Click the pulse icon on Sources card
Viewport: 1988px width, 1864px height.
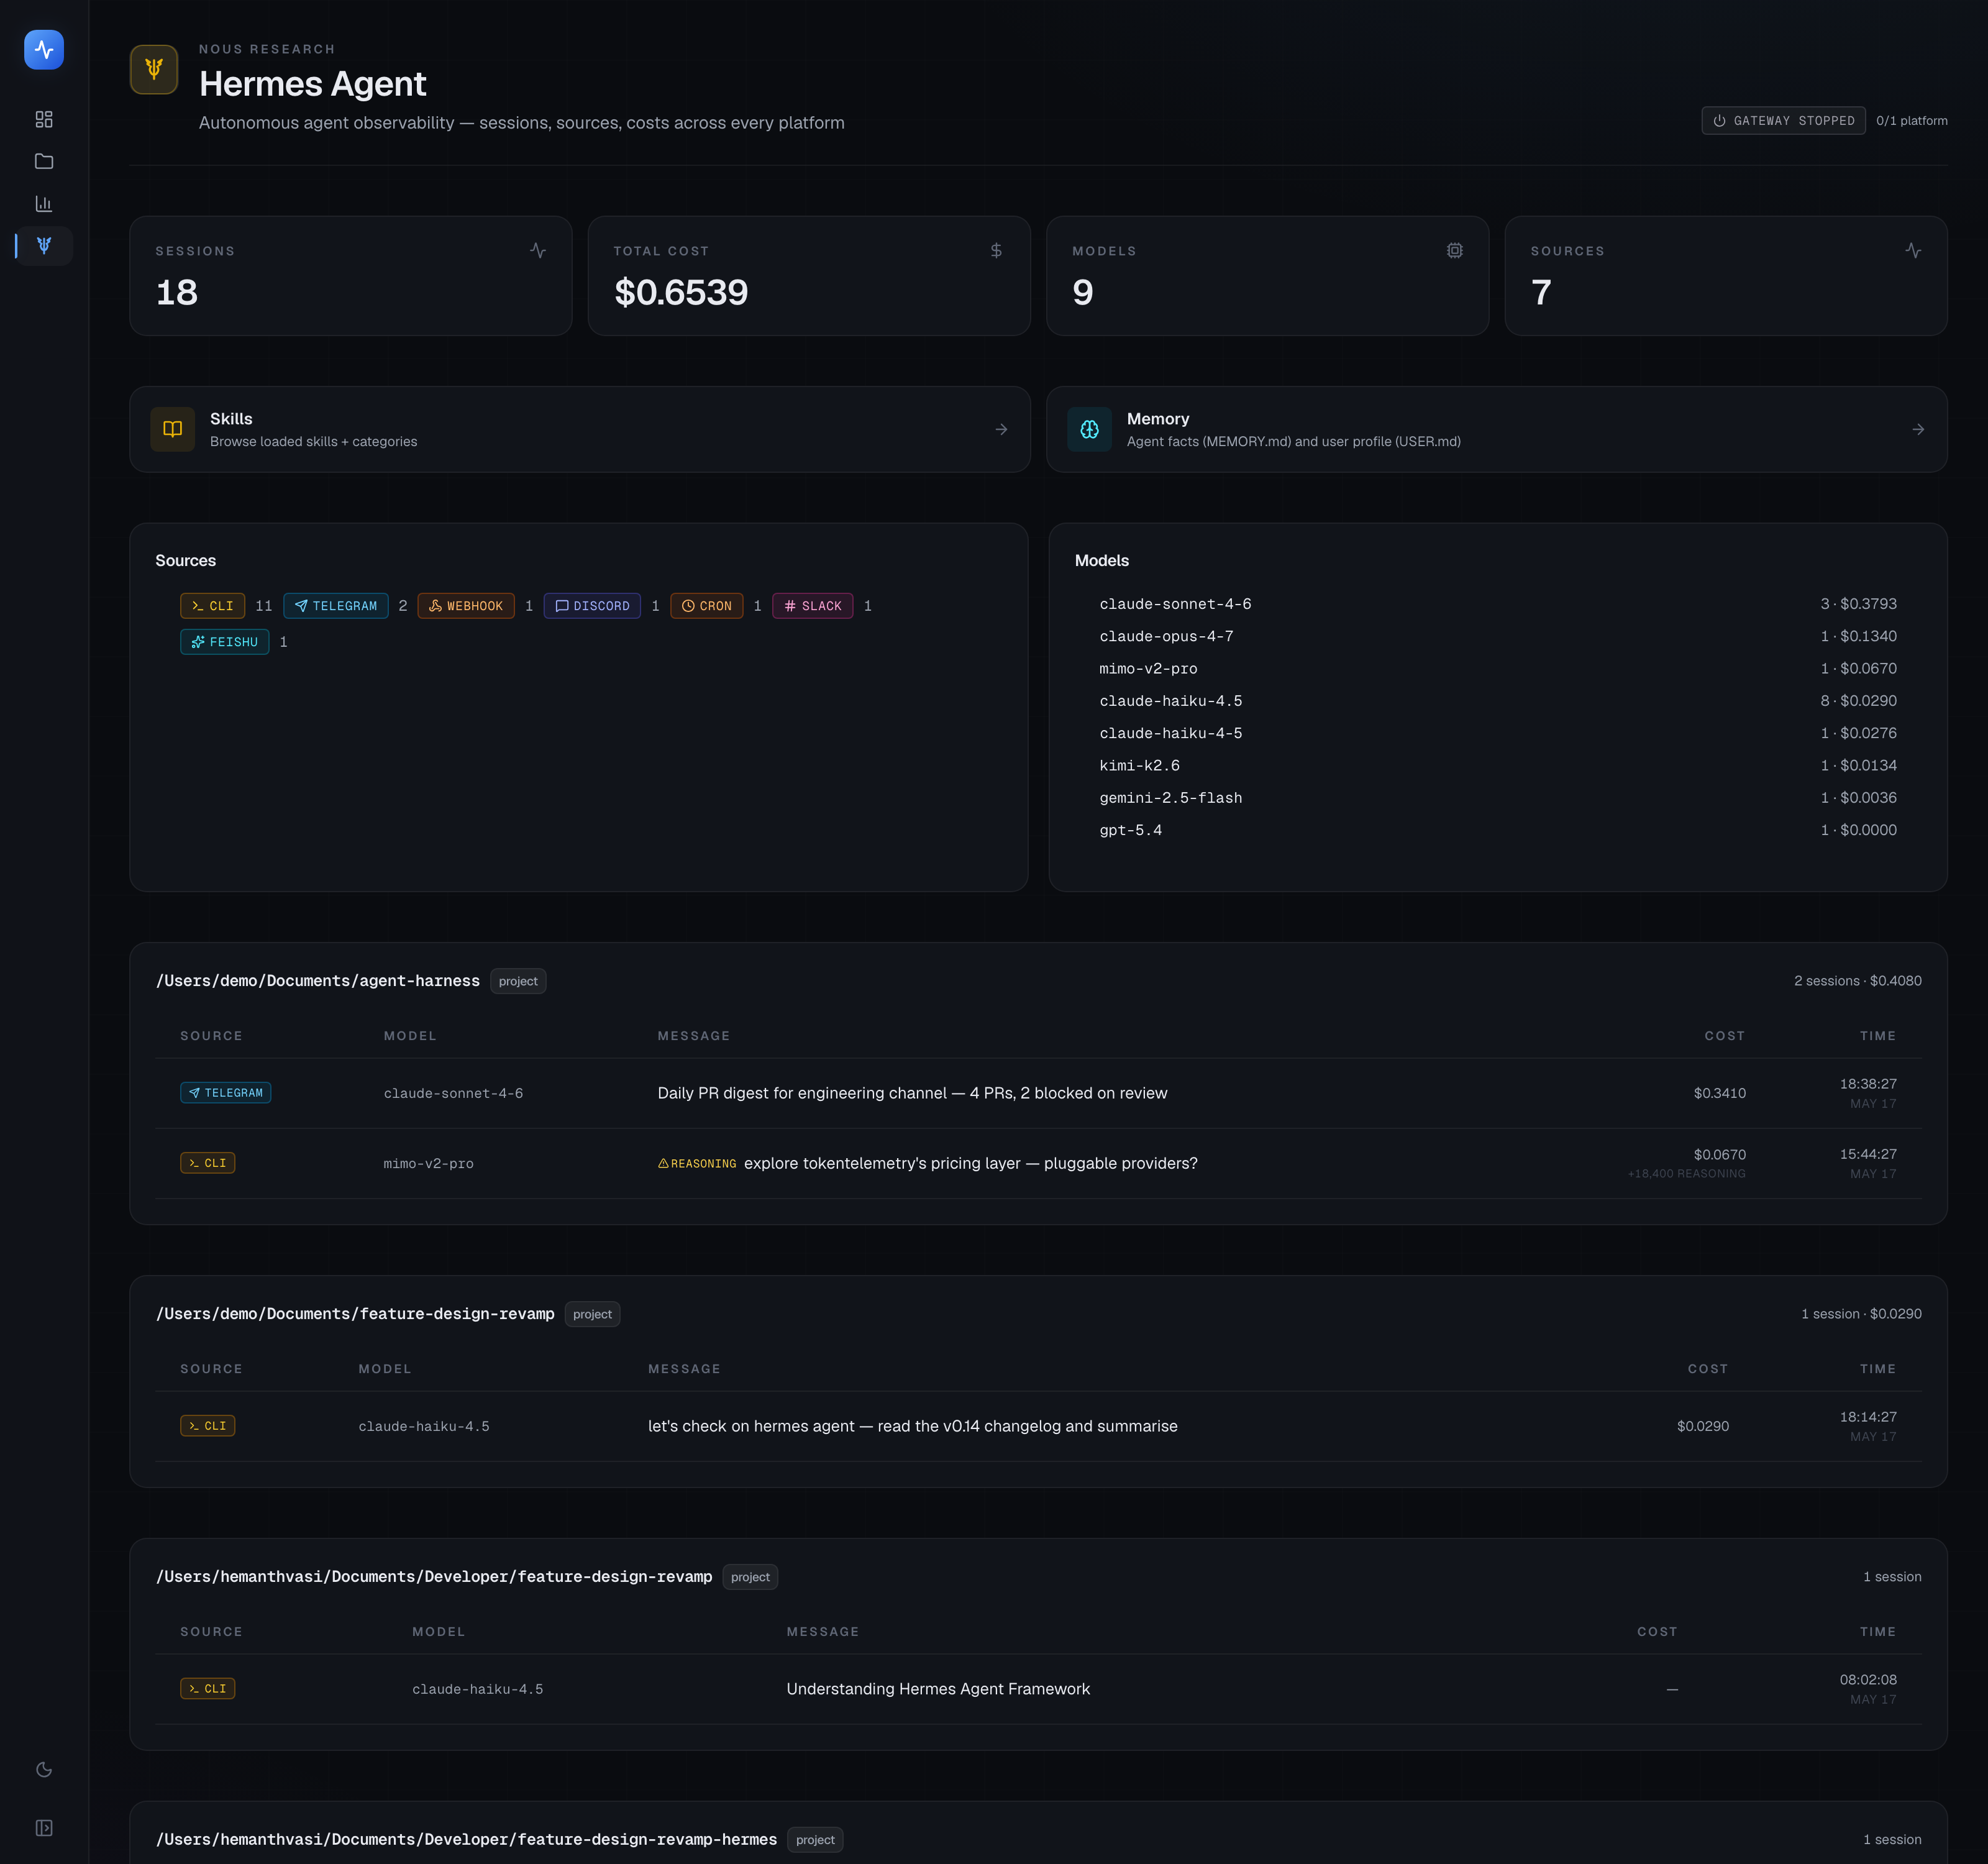(1913, 250)
